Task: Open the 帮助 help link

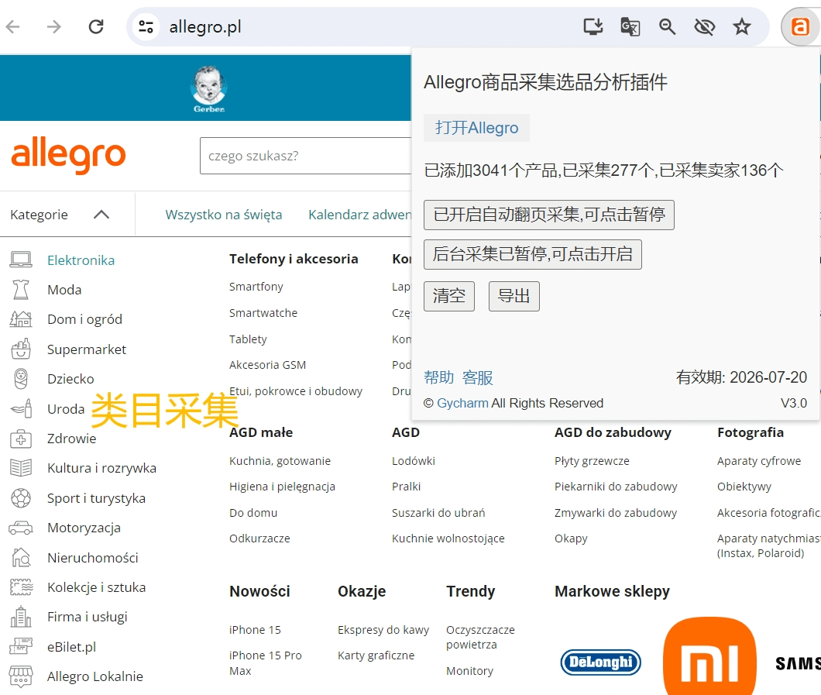Action: (439, 377)
